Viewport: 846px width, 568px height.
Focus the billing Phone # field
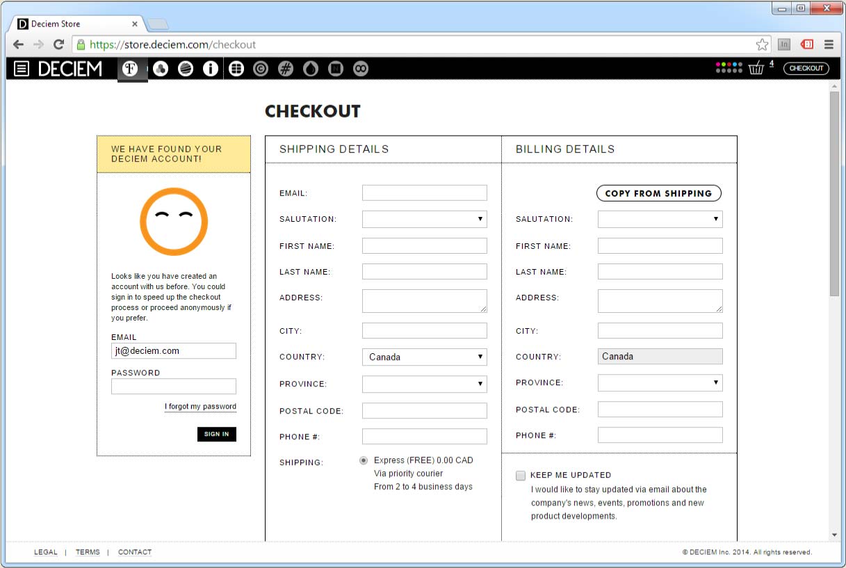pyautogui.click(x=660, y=435)
